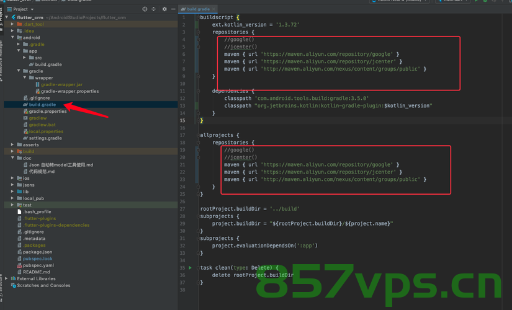Select Scratches and Consoles node
This screenshot has width=512, height=310.
click(x=43, y=285)
